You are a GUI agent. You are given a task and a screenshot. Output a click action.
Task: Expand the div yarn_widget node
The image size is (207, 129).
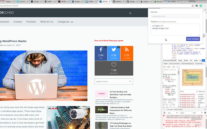pyautogui.click(x=172, y=49)
